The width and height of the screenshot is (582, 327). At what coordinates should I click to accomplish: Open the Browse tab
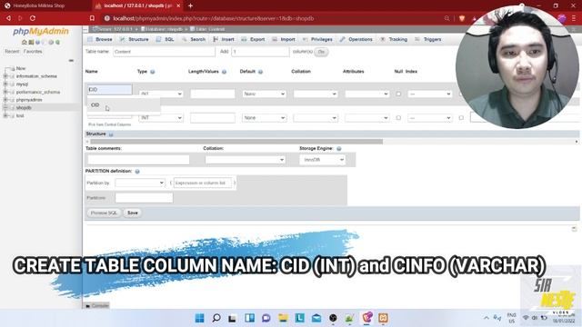[x=99, y=39]
